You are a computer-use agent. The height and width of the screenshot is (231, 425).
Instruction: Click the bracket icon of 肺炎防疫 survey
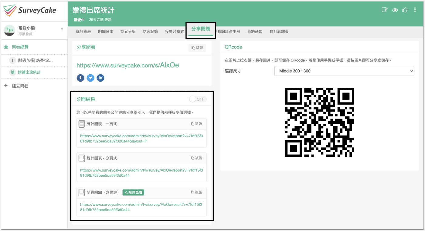pos(12,60)
